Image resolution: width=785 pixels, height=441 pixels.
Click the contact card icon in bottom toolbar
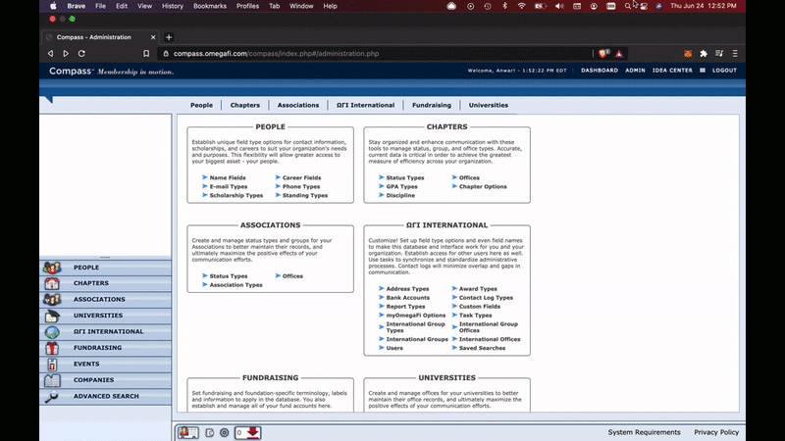pos(188,432)
